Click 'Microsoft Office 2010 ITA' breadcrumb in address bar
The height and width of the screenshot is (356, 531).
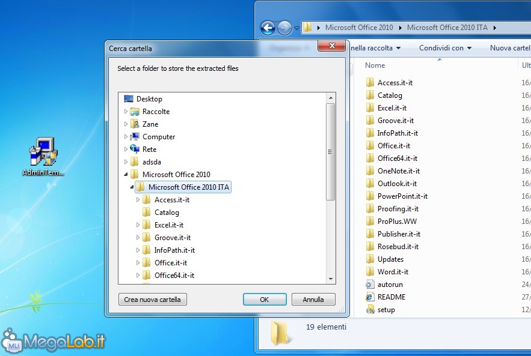click(447, 28)
